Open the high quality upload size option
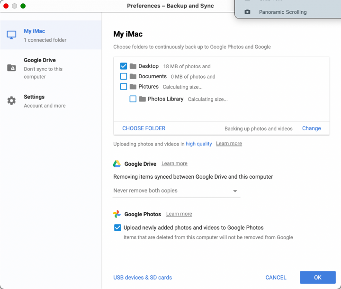The height and width of the screenshot is (289, 341). [x=198, y=144]
